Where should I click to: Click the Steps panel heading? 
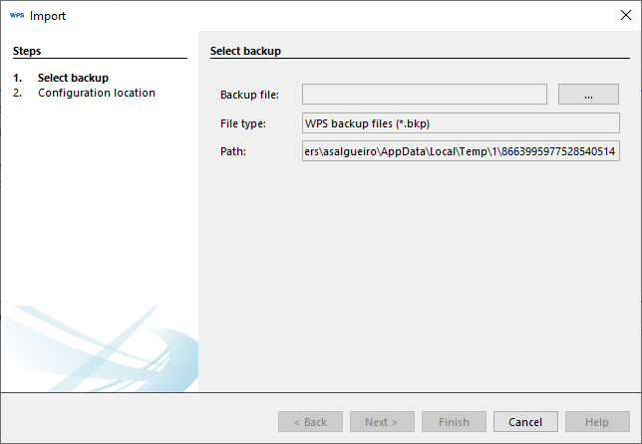pyautogui.click(x=27, y=50)
